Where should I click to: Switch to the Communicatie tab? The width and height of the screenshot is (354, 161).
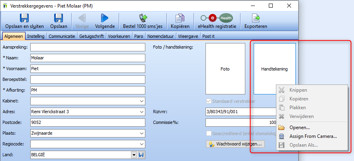pos(62,36)
